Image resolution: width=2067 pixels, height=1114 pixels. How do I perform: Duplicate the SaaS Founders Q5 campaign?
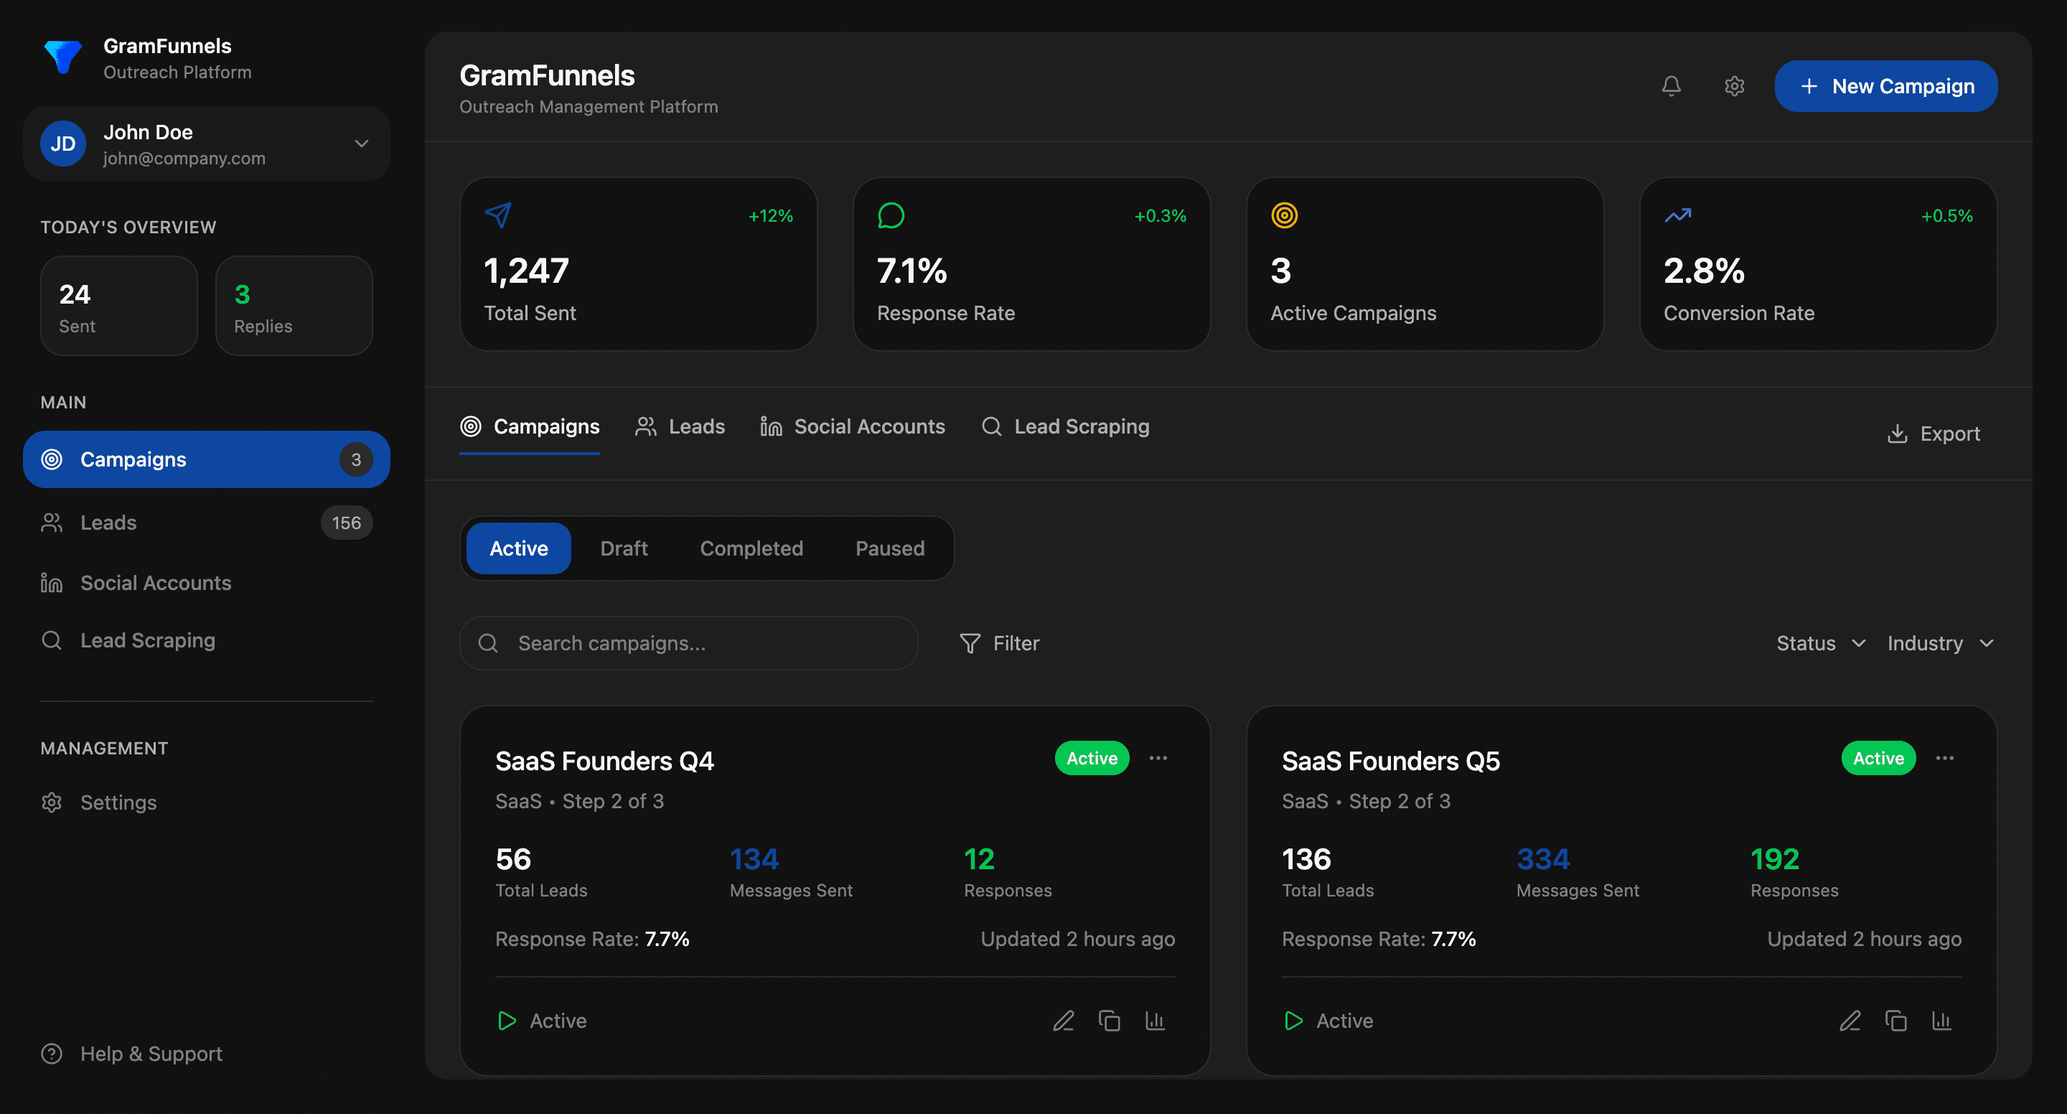[x=1896, y=1020]
